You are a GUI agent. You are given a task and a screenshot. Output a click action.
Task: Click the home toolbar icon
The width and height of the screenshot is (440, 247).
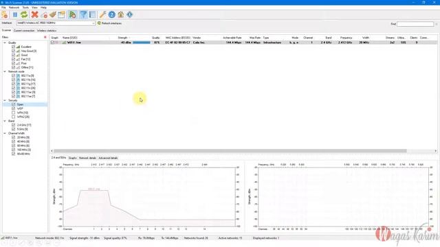[x=121, y=14]
